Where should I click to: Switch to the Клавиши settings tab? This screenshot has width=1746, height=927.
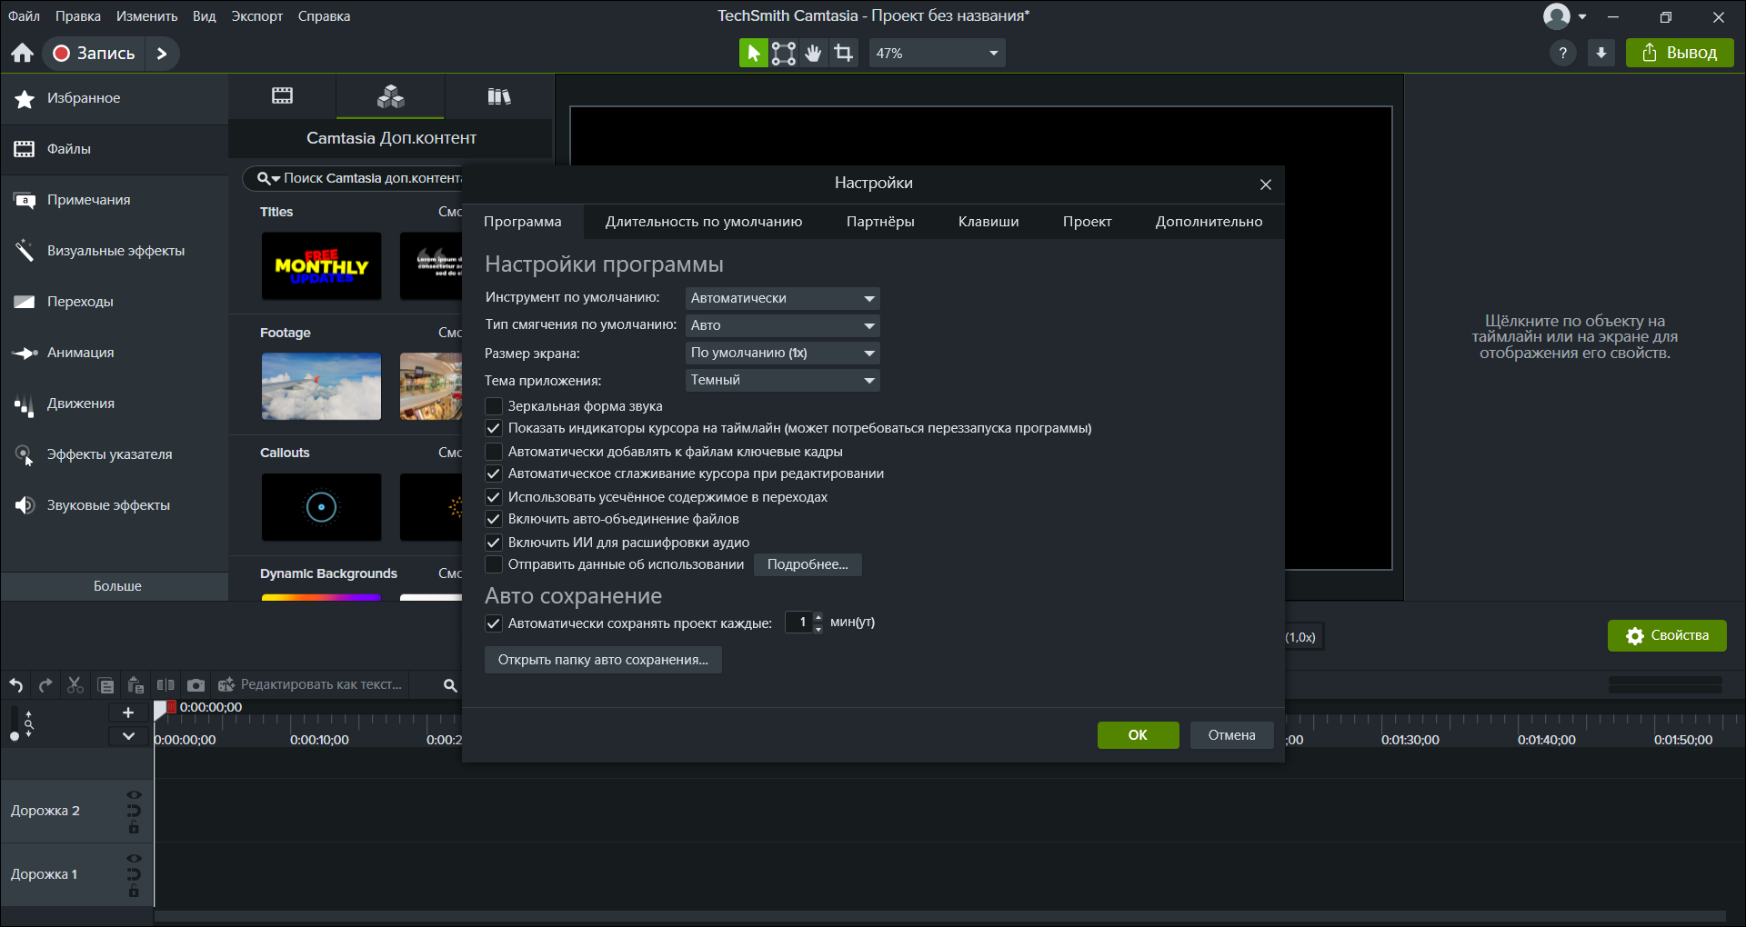click(x=988, y=222)
